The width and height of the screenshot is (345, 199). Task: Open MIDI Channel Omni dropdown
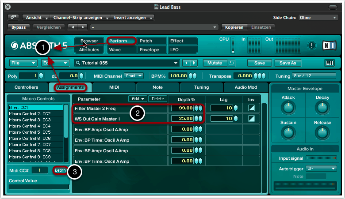(x=134, y=76)
